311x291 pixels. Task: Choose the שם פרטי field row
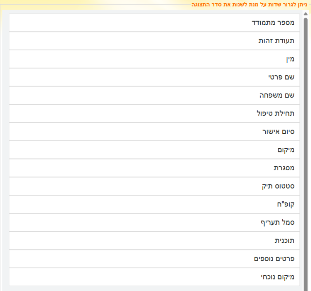[154, 77]
